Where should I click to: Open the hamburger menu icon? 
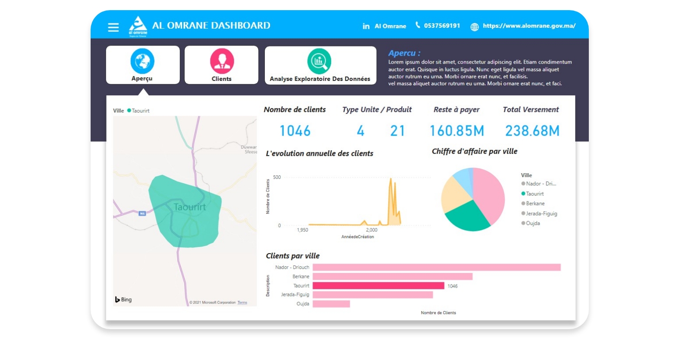(x=113, y=27)
